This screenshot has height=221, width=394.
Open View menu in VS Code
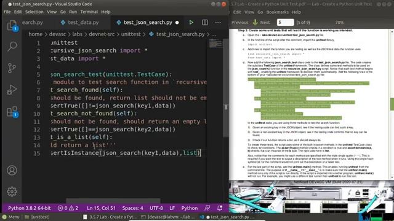(52, 12)
